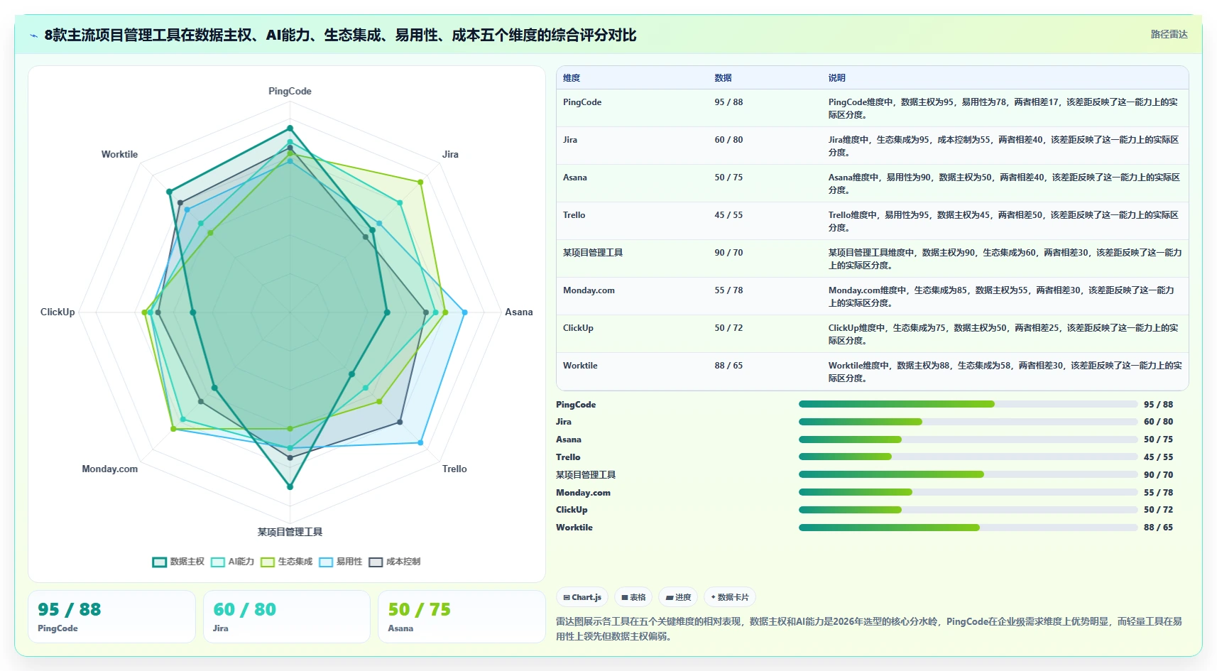Click the PingCode radar axis label
Viewport: 1217px width, 671px height.
point(290,91)
